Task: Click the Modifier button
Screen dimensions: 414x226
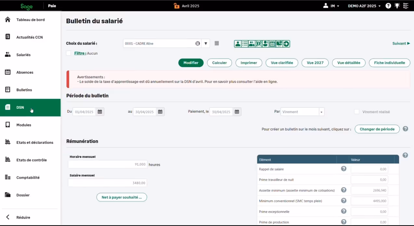Action: point(191,63)
